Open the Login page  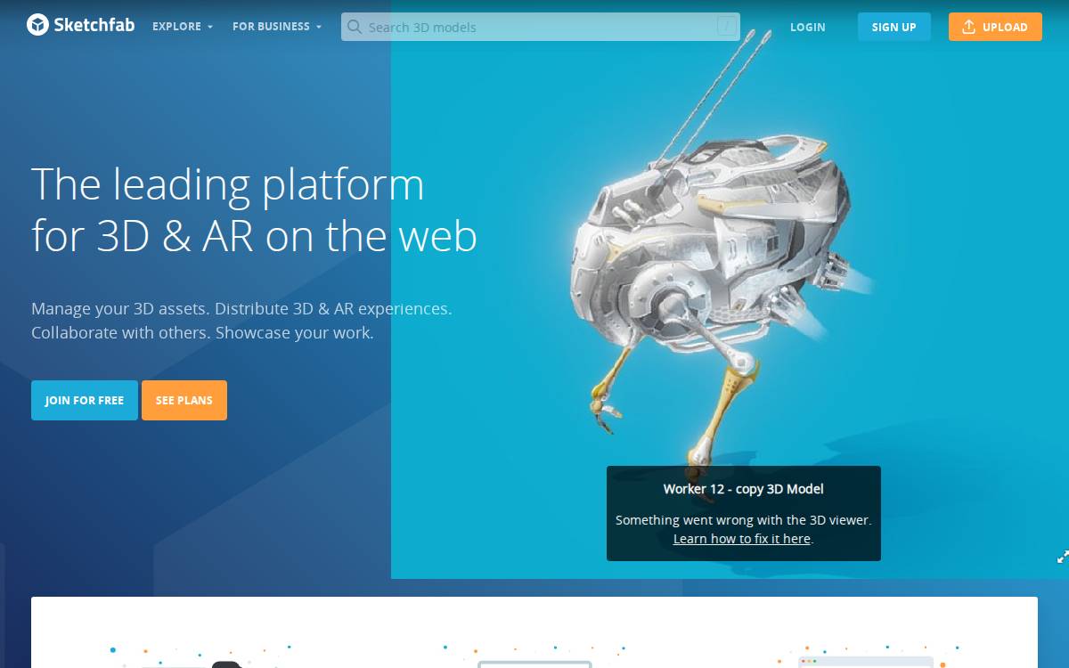pyautogui.click(x=808, y=27)
